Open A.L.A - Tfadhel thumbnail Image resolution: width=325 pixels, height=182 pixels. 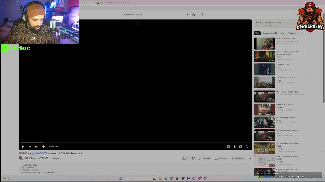[x=265, y=148]
